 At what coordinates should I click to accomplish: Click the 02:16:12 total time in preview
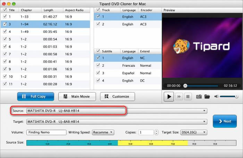coord(230,86)
